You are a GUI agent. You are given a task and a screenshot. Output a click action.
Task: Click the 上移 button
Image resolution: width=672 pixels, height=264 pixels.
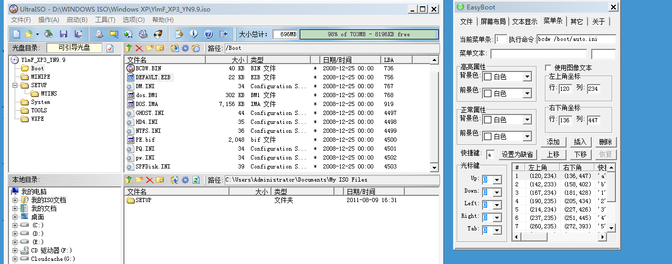tap(553, 155)
